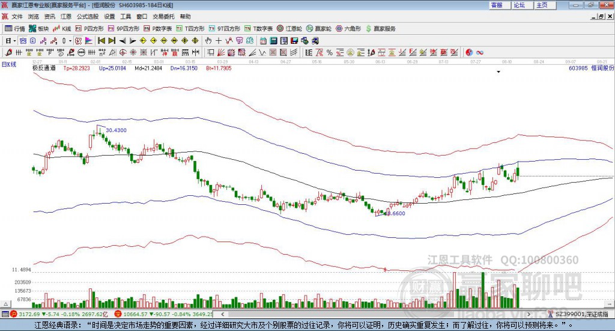Click first yellow diamond arrow icon
Viewport: 615px width, 331px height.
[143, 41]
